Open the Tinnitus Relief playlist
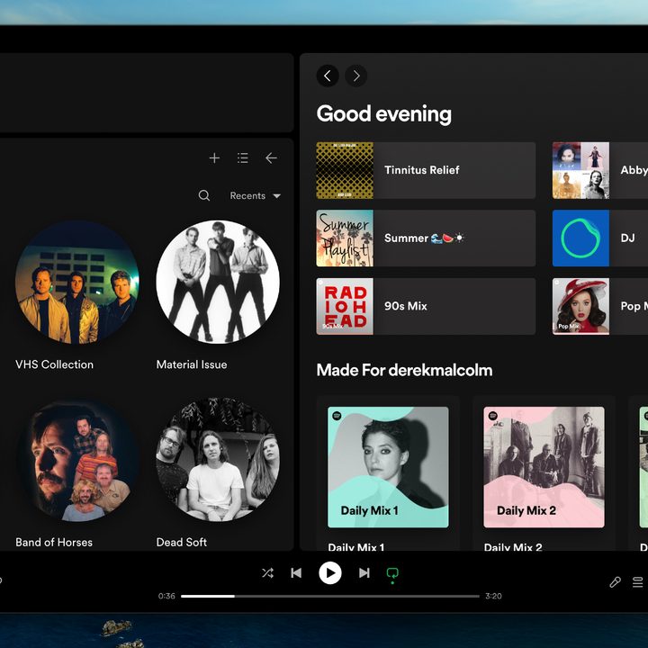The height and width of the screenshot is (648, 648). tap(426, 170)
